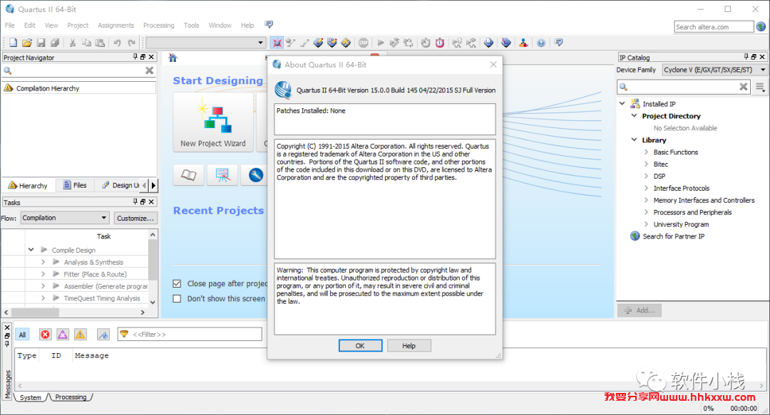Click the red error filter icon
Image resolution: width=770 pixels, height=415 pixels.
click(45, 335)
